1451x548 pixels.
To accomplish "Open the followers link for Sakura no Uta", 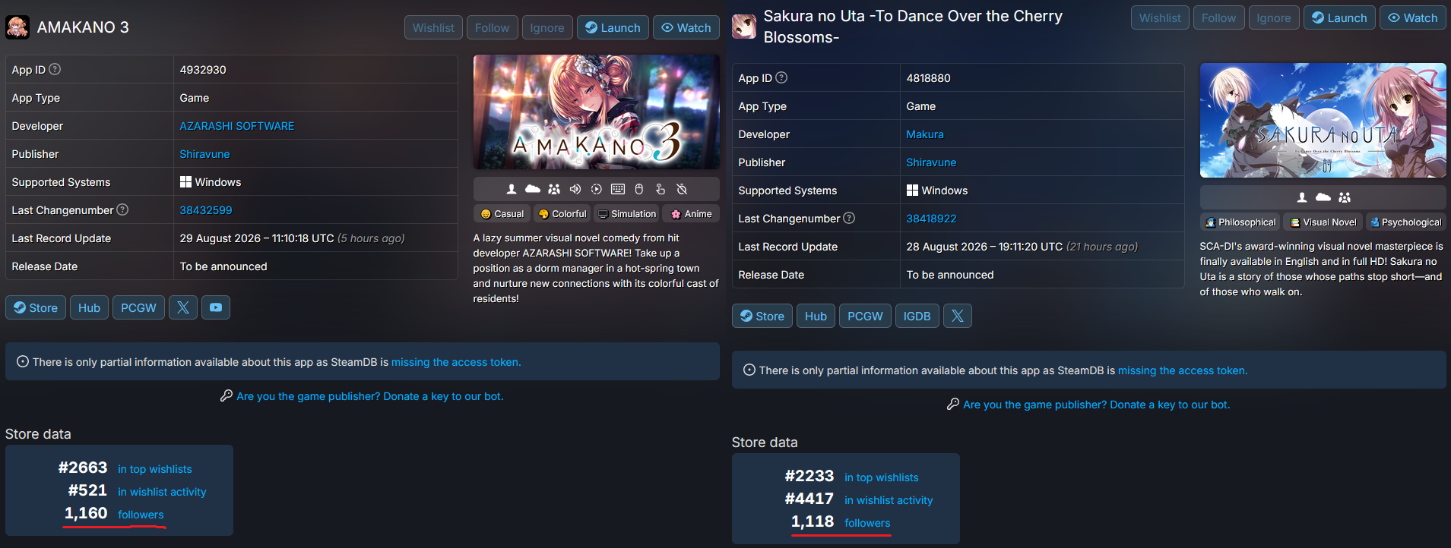I will 867,523.
